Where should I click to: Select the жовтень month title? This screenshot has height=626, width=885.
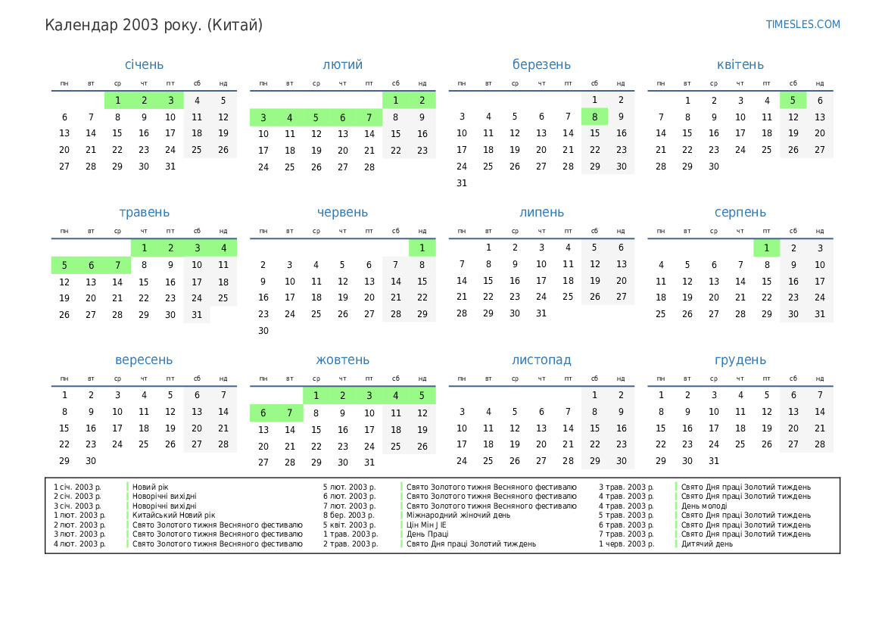[x=343, y=360]
